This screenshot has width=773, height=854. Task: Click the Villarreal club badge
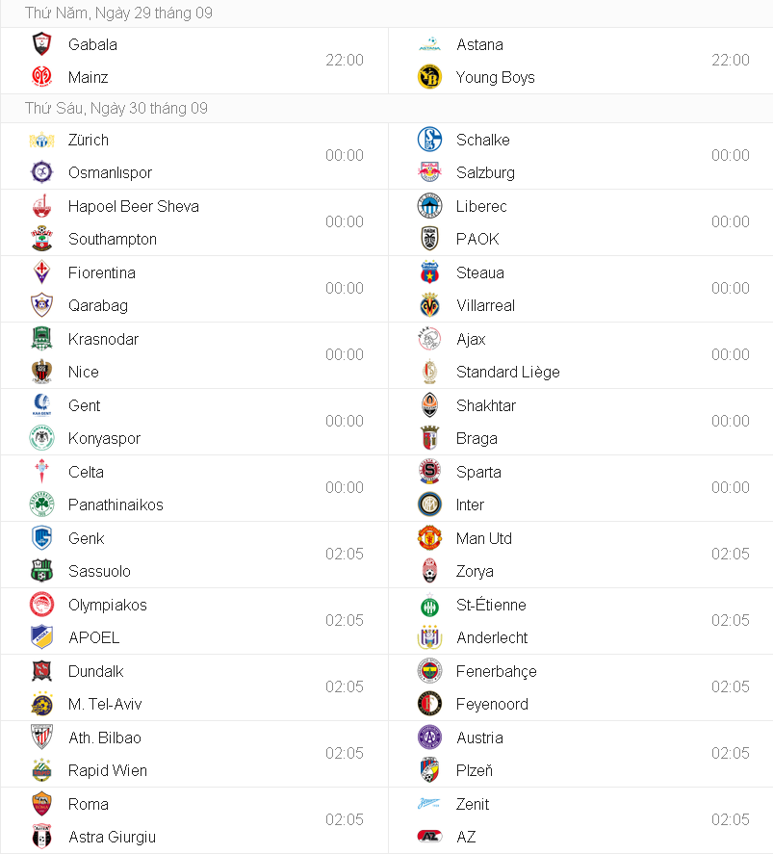click(429, 305)
